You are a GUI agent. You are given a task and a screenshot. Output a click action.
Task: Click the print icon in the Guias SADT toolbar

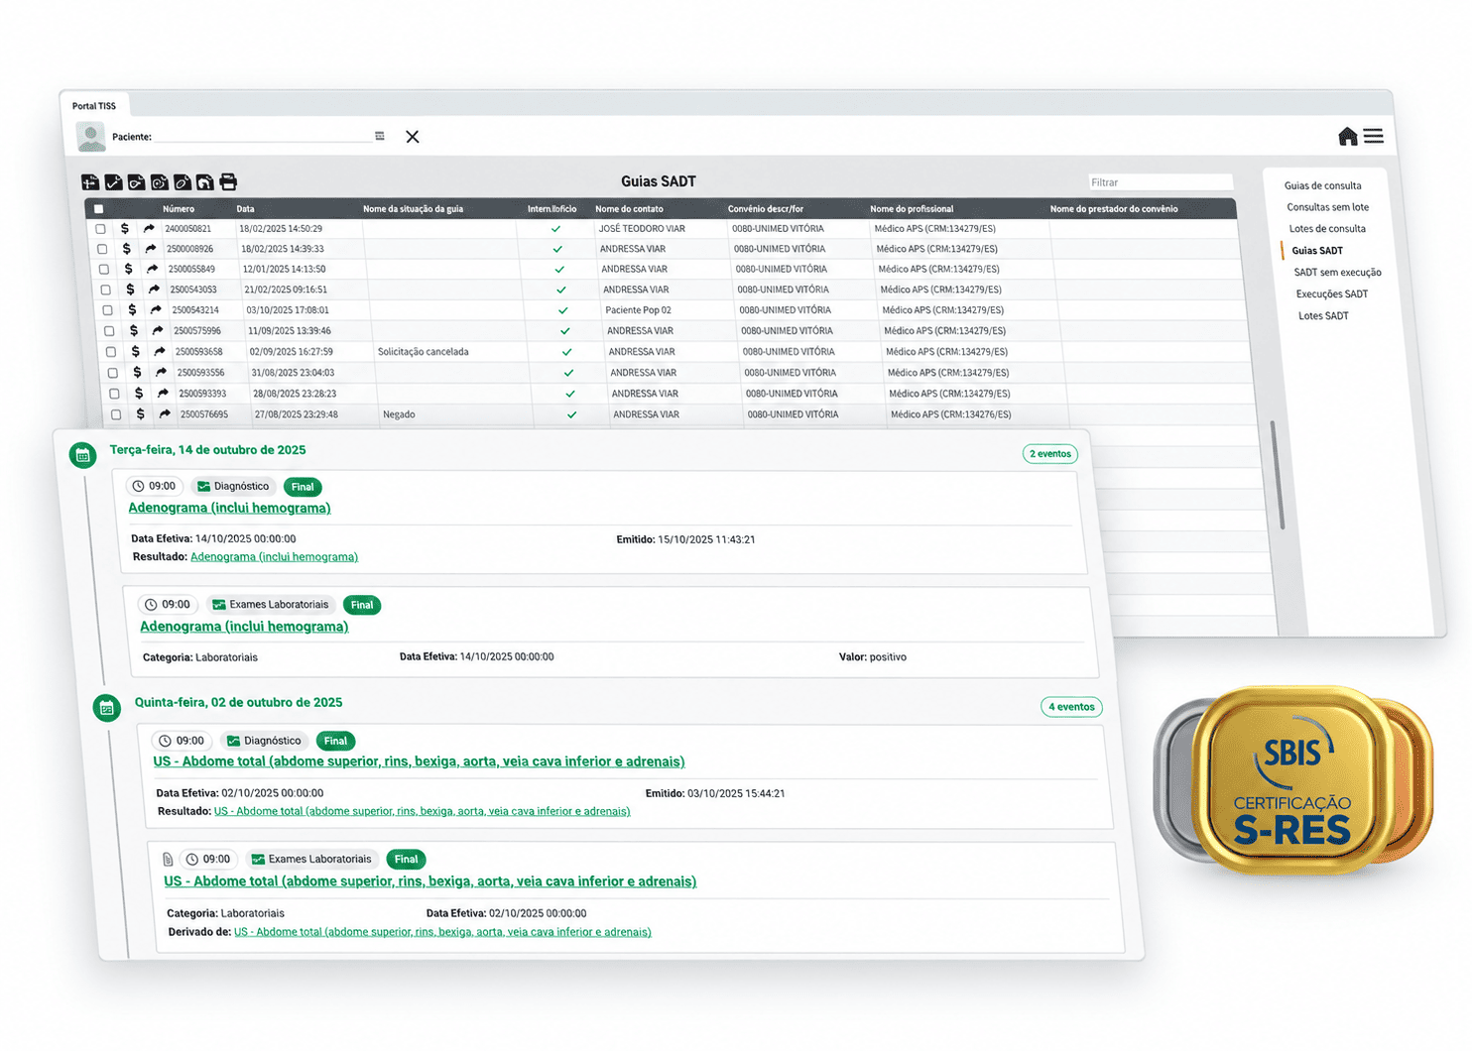click(228, 181)
